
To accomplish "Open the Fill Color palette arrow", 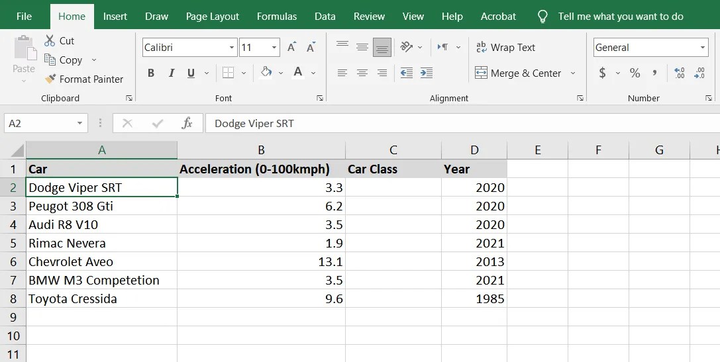I will (x=281, y=73).
